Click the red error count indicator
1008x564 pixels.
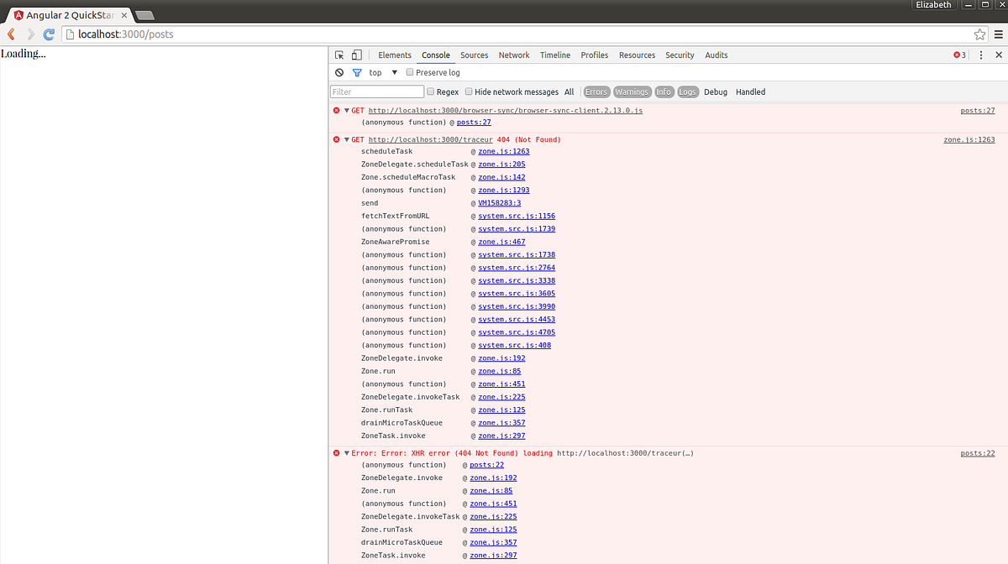tap(957, 54)
